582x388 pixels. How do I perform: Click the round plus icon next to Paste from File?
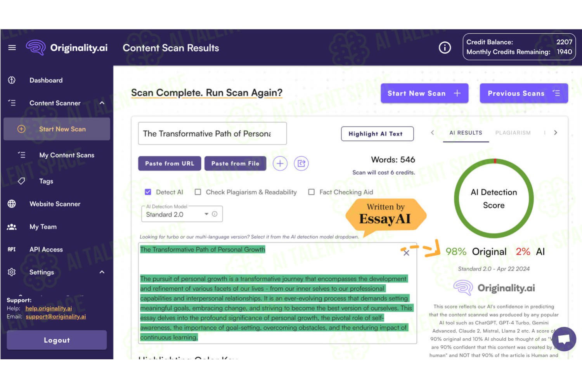point(280,163)
